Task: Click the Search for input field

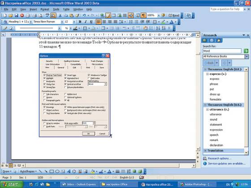Action: tap(222, 51)
